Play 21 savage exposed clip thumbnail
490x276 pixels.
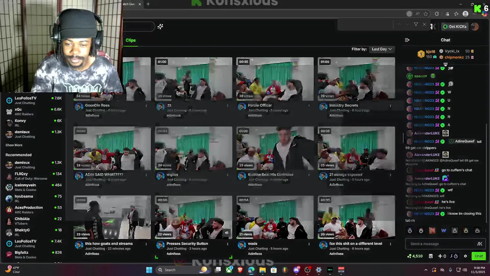pyautogui.click(x=356, y=148)
